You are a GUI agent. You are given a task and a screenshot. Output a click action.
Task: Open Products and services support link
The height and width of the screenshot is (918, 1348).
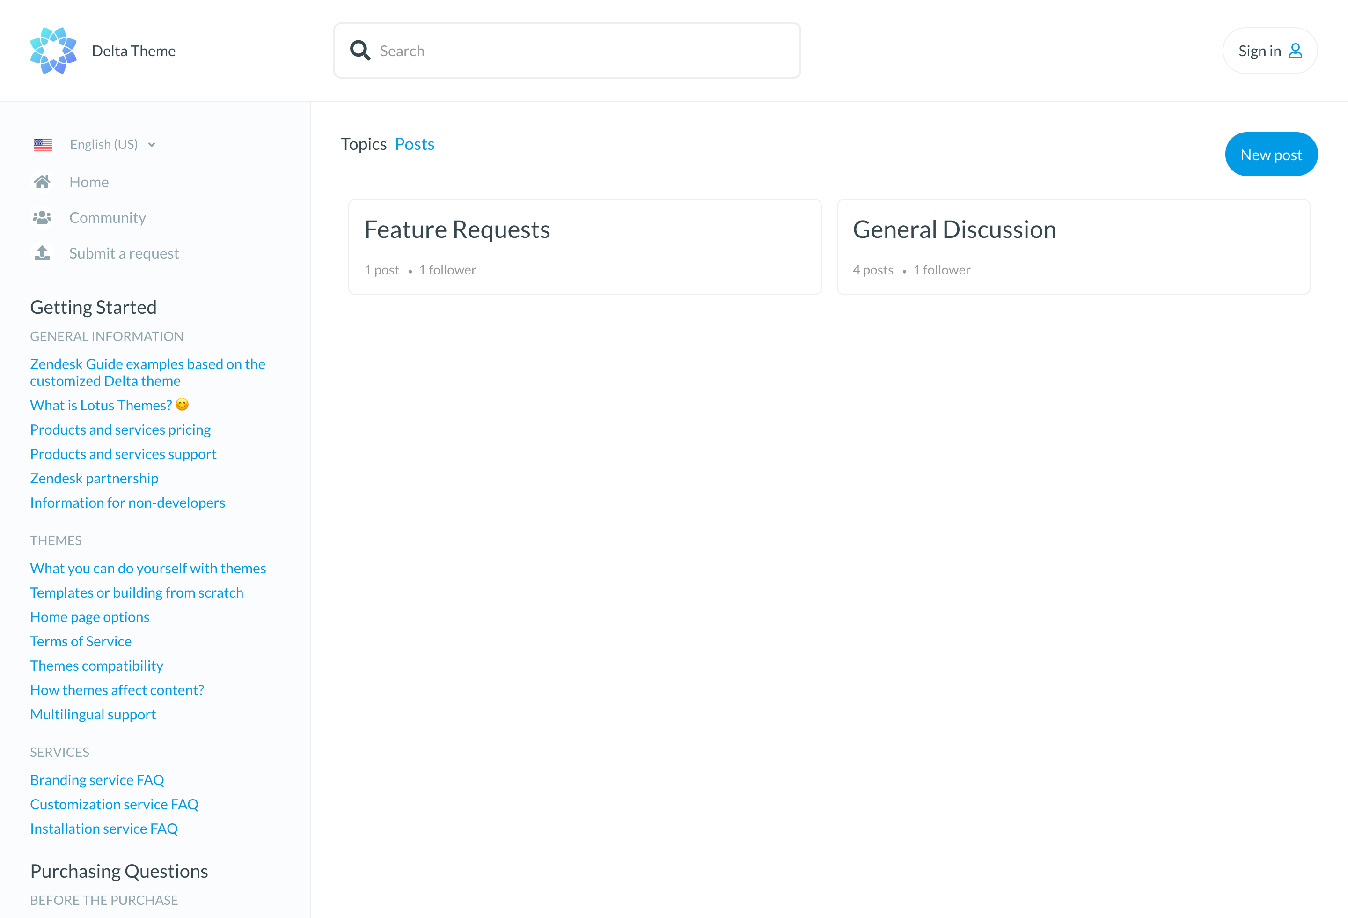point(123,454)
